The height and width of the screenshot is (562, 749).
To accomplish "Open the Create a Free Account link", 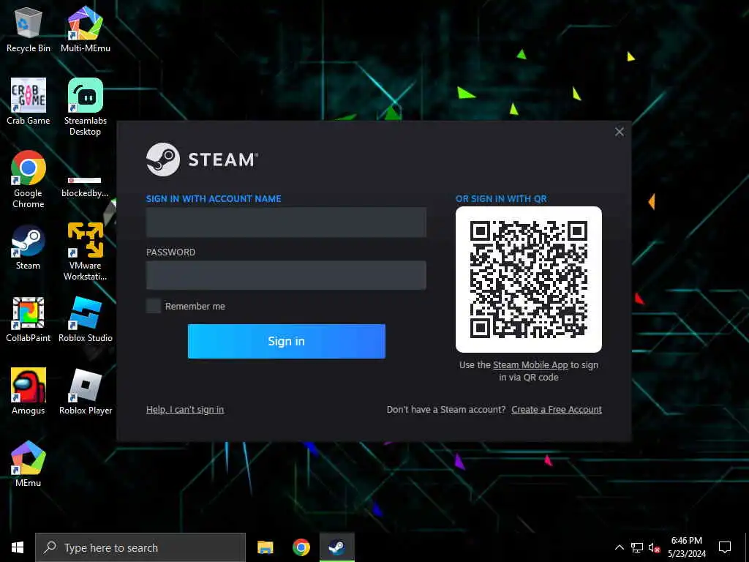I will click(557, 410).
